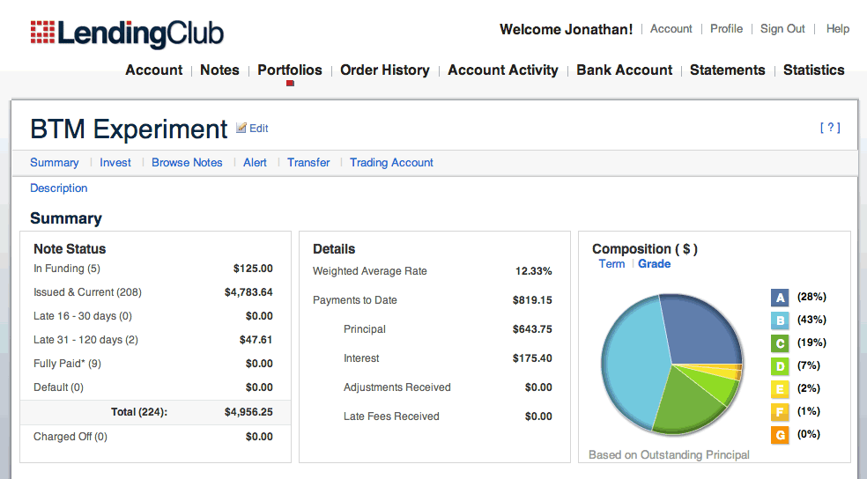Expand the Description section
The width and height of the screenshot is (867, 479).
(x=59, y=188)
